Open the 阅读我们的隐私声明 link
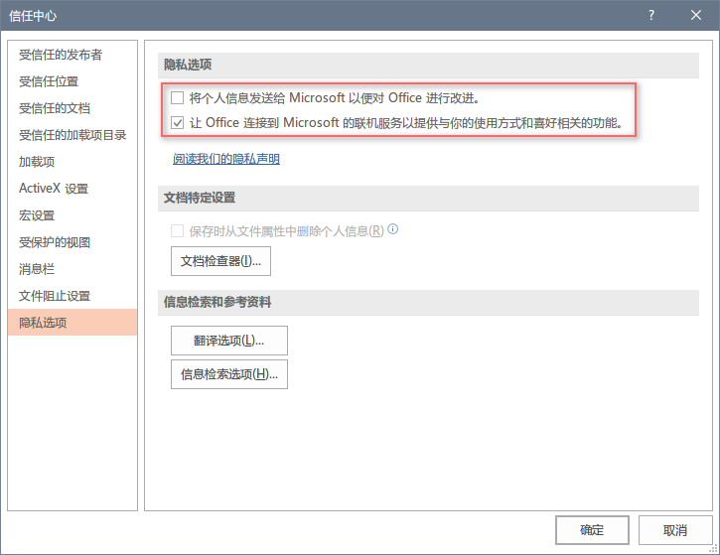Screen dimensions: 720x555 point(225,159)
